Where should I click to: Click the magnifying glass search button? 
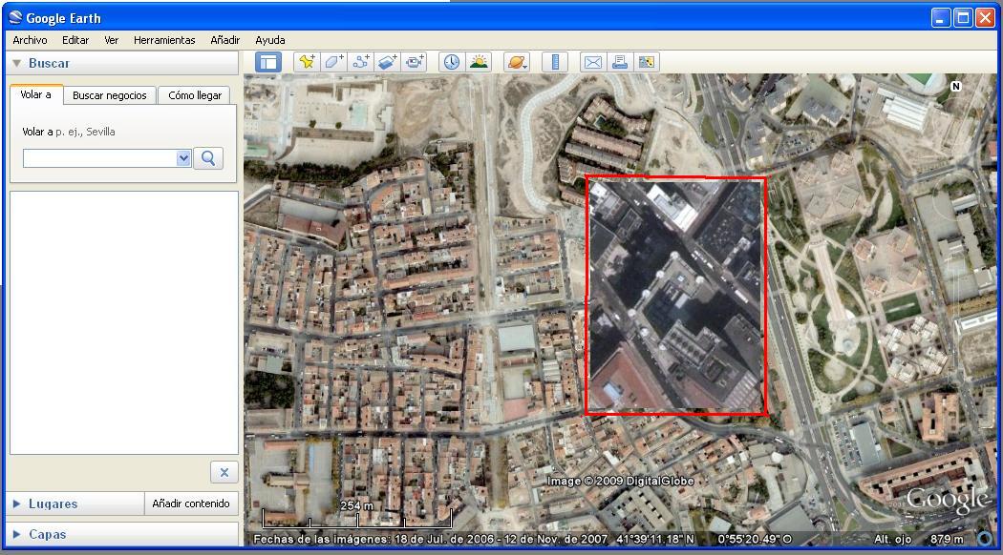click(x=208, y=158)
